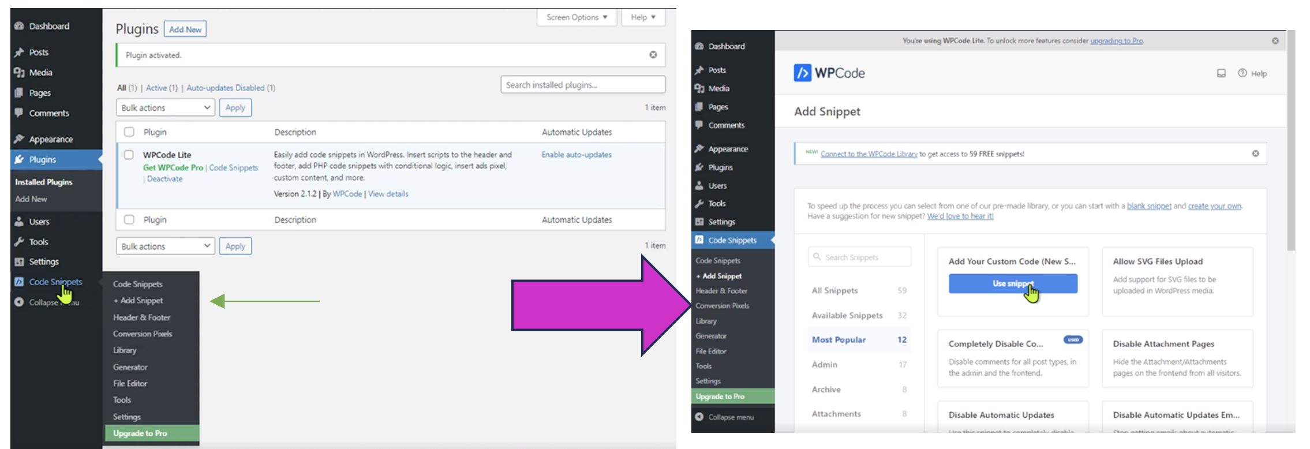The image size is (1310, 449).
Task: Click the Users icon in the WPCode page sidebar
Action: pyautogui.click(x=699, y=186)
